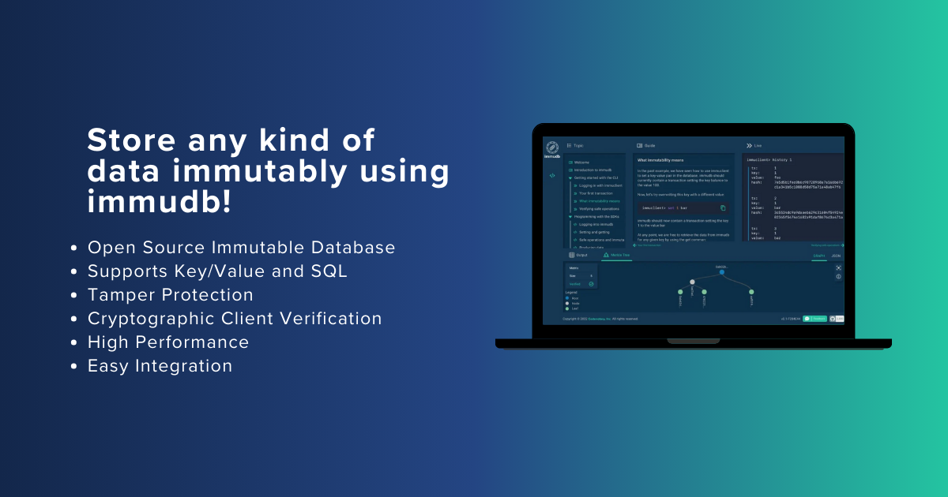Click the blue root node in Merkle tree
The image size is (948, 497).
click(721, 271)
